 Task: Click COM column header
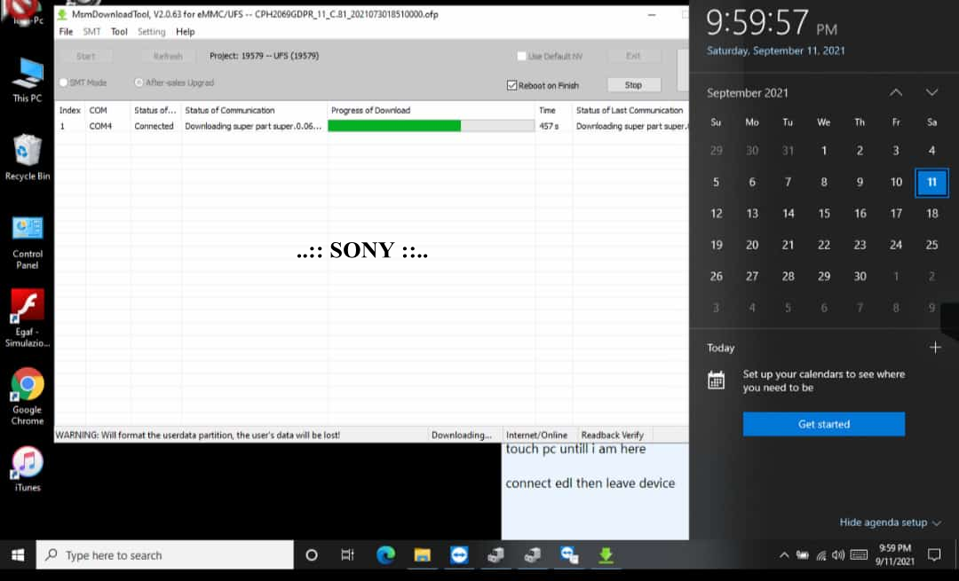(107, 111)
